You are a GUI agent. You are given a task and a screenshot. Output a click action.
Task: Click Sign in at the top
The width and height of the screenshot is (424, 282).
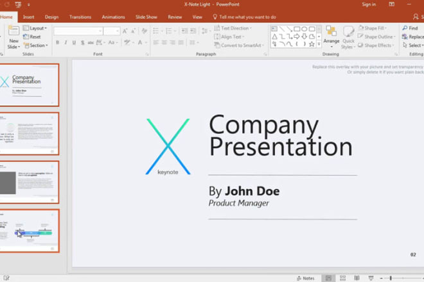coord(369,4)
